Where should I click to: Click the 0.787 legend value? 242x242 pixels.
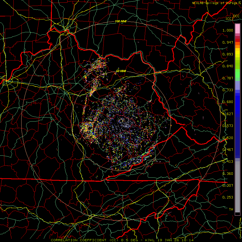click(228, 78)
